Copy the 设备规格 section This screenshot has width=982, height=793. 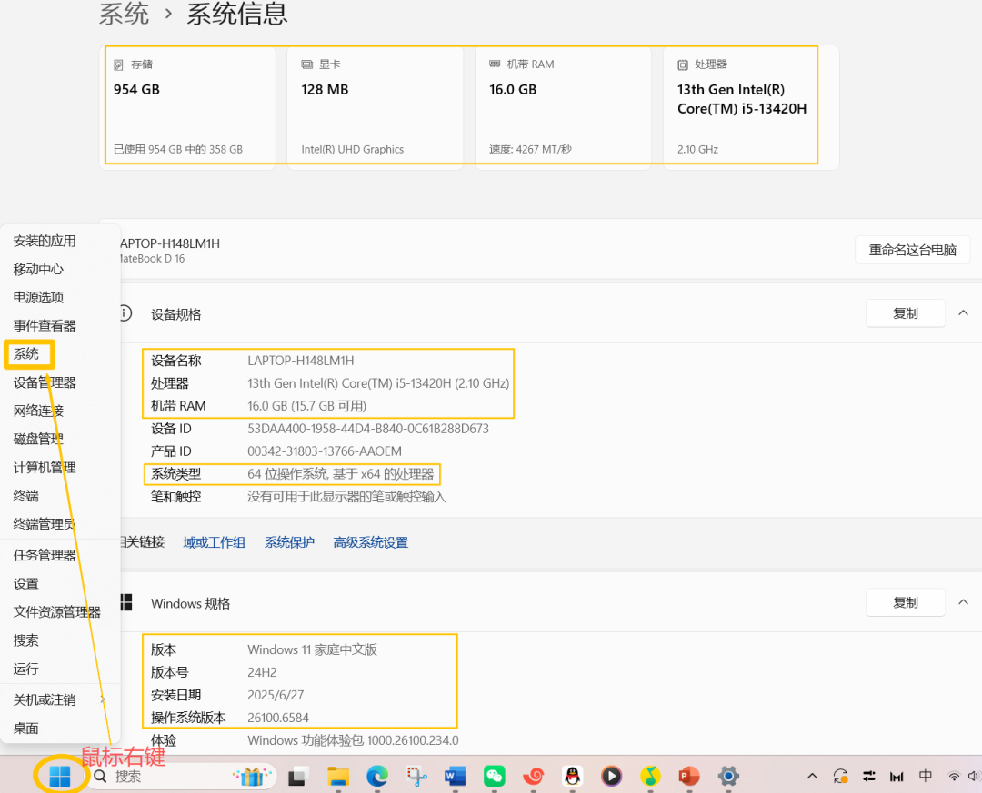click(x=905, y=313)
